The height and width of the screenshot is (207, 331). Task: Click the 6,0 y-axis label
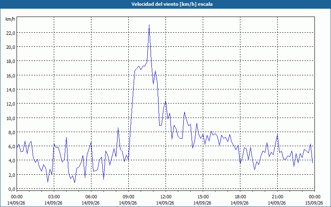pos(12,147)
